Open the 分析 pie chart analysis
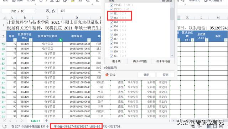The height and width of the screenshot is (129, 228). 110,75
